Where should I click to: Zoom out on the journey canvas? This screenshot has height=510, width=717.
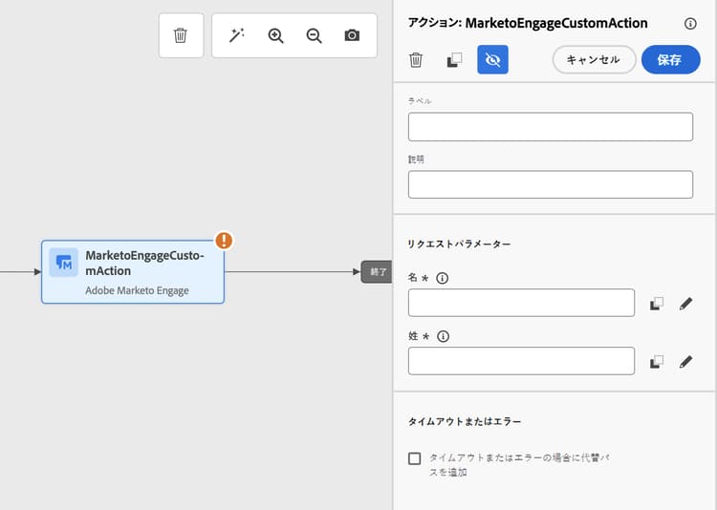(x=314, y=35)
